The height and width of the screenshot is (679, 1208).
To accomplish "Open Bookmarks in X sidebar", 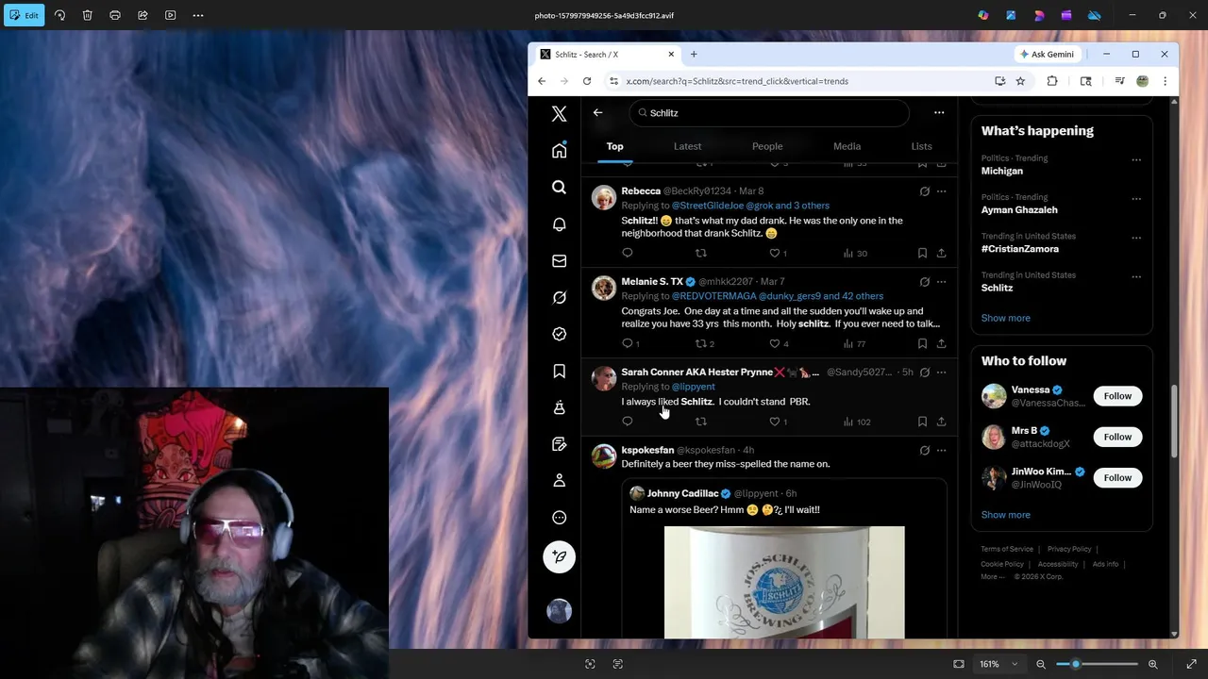I will point(559,371).
